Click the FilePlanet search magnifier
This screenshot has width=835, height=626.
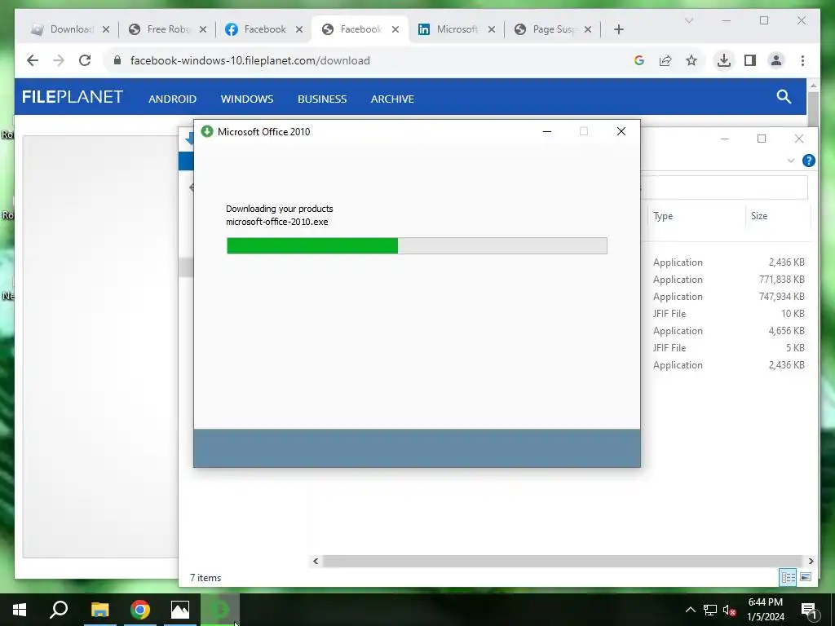[784, 96]
